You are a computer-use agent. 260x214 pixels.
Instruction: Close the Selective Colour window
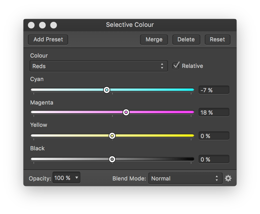[31, 25]
